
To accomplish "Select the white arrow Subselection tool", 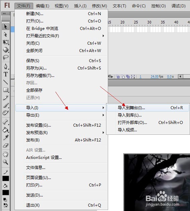I will pyautogui.click(x=5, y=35).
